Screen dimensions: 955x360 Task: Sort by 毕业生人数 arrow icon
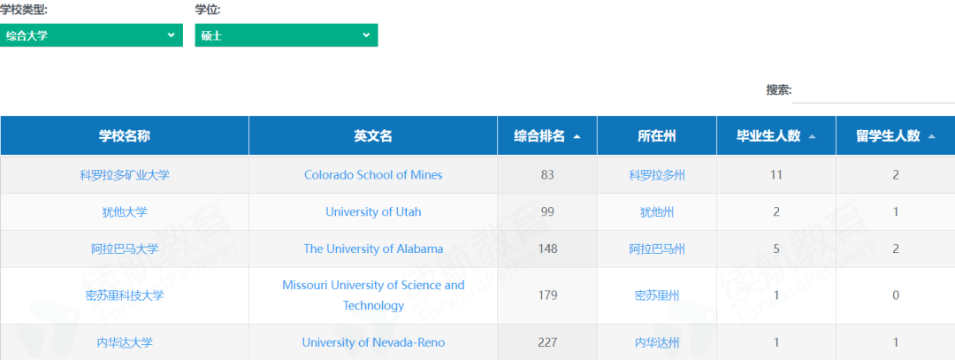point(811,136)
